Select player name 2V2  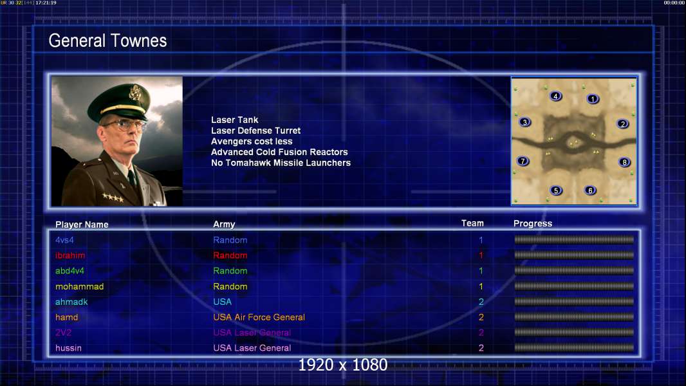(64, 333)
